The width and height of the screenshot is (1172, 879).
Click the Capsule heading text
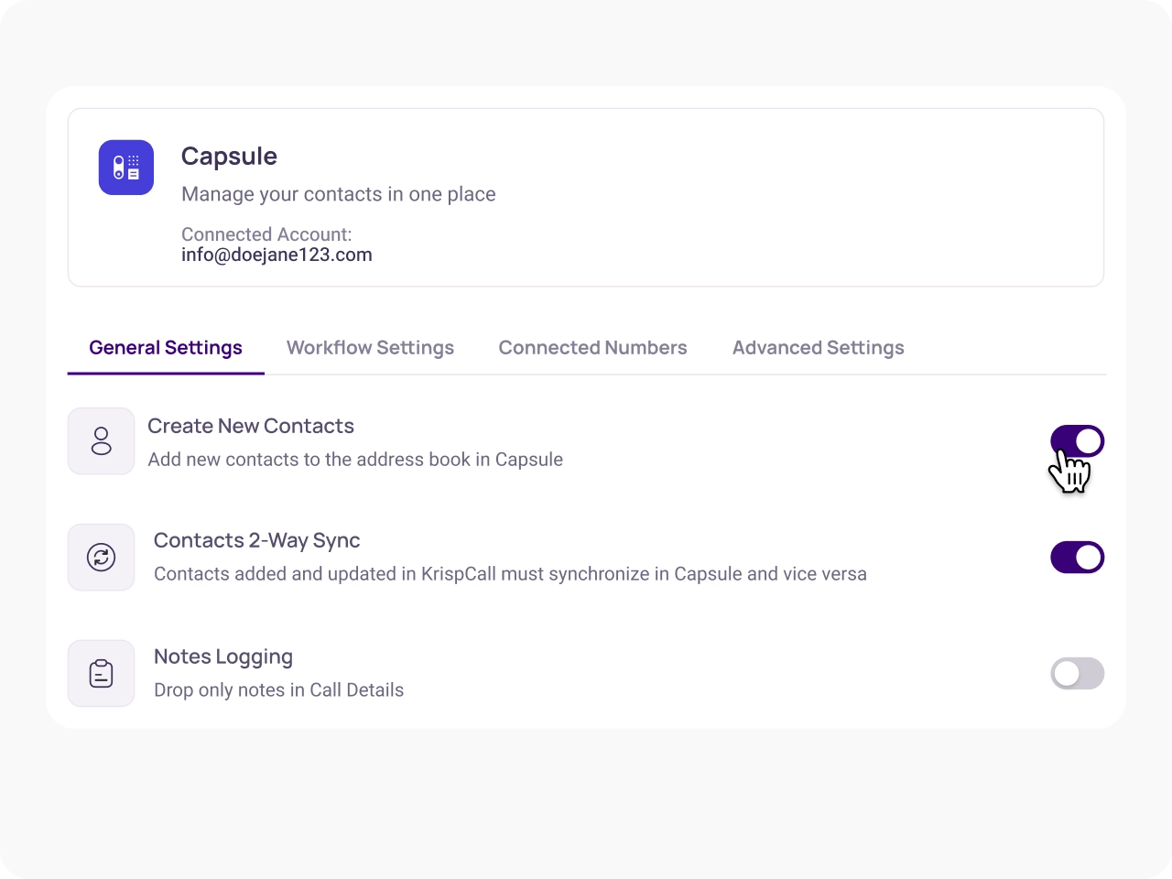229,156
